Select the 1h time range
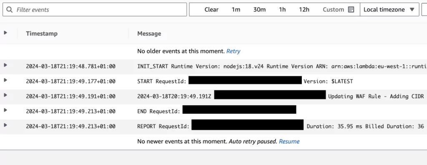The image size is (427, 165). click(282, 10)
